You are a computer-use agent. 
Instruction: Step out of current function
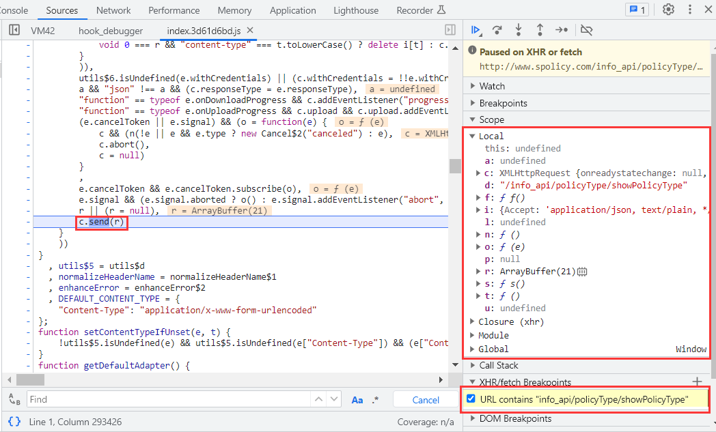tap(540, 30)
